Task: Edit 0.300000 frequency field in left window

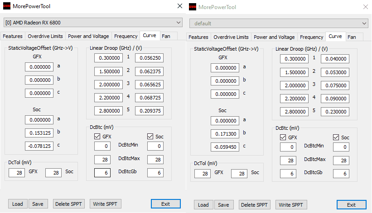Action: 108,58
